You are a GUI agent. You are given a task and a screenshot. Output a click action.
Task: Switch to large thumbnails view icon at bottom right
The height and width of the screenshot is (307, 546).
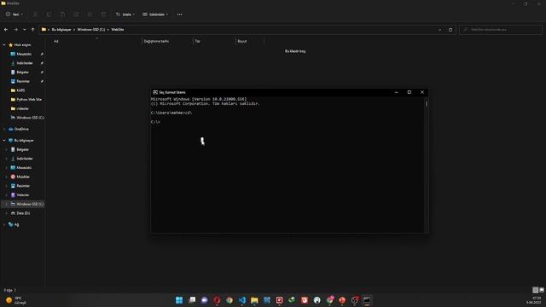(542, 290)
